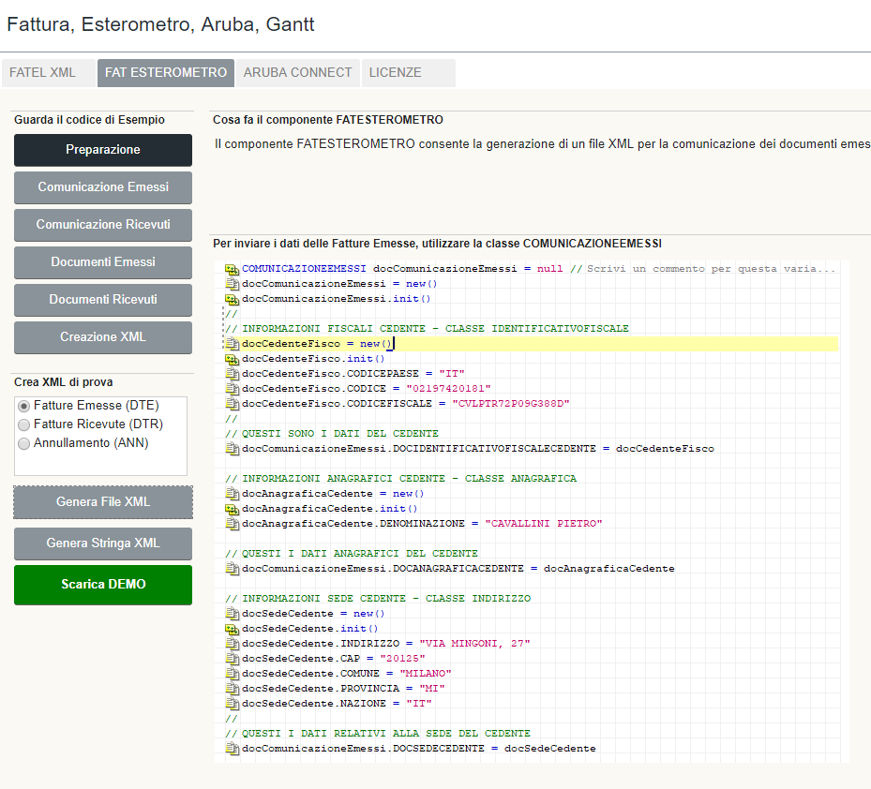Click comment INFORMAZIONI SEDE CEDENTE line
This screenshot has width=871, height=789.
pyautogui.click(x=378, y=599)
